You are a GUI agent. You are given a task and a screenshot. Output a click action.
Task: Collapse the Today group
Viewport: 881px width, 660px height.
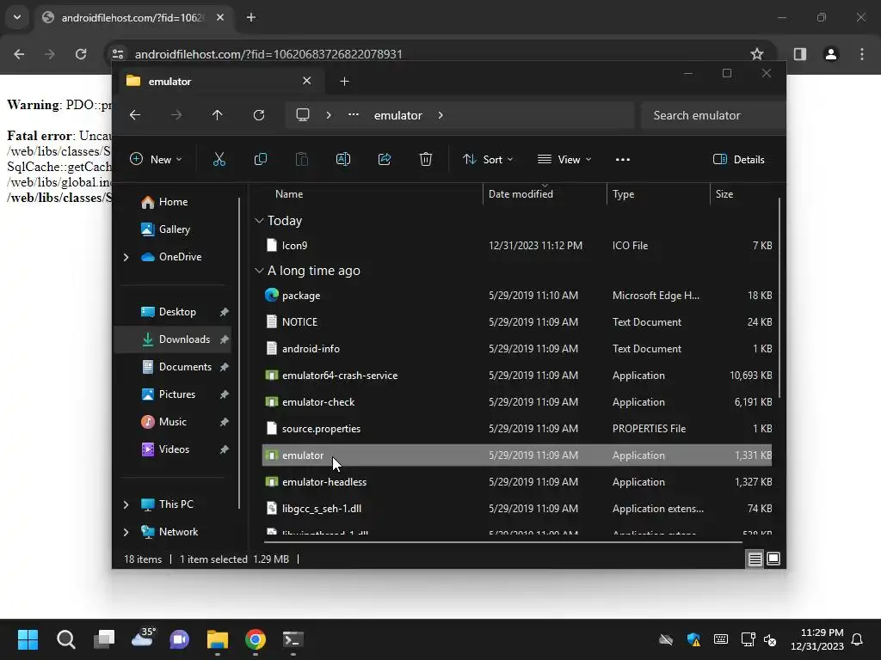click(259, 221)
